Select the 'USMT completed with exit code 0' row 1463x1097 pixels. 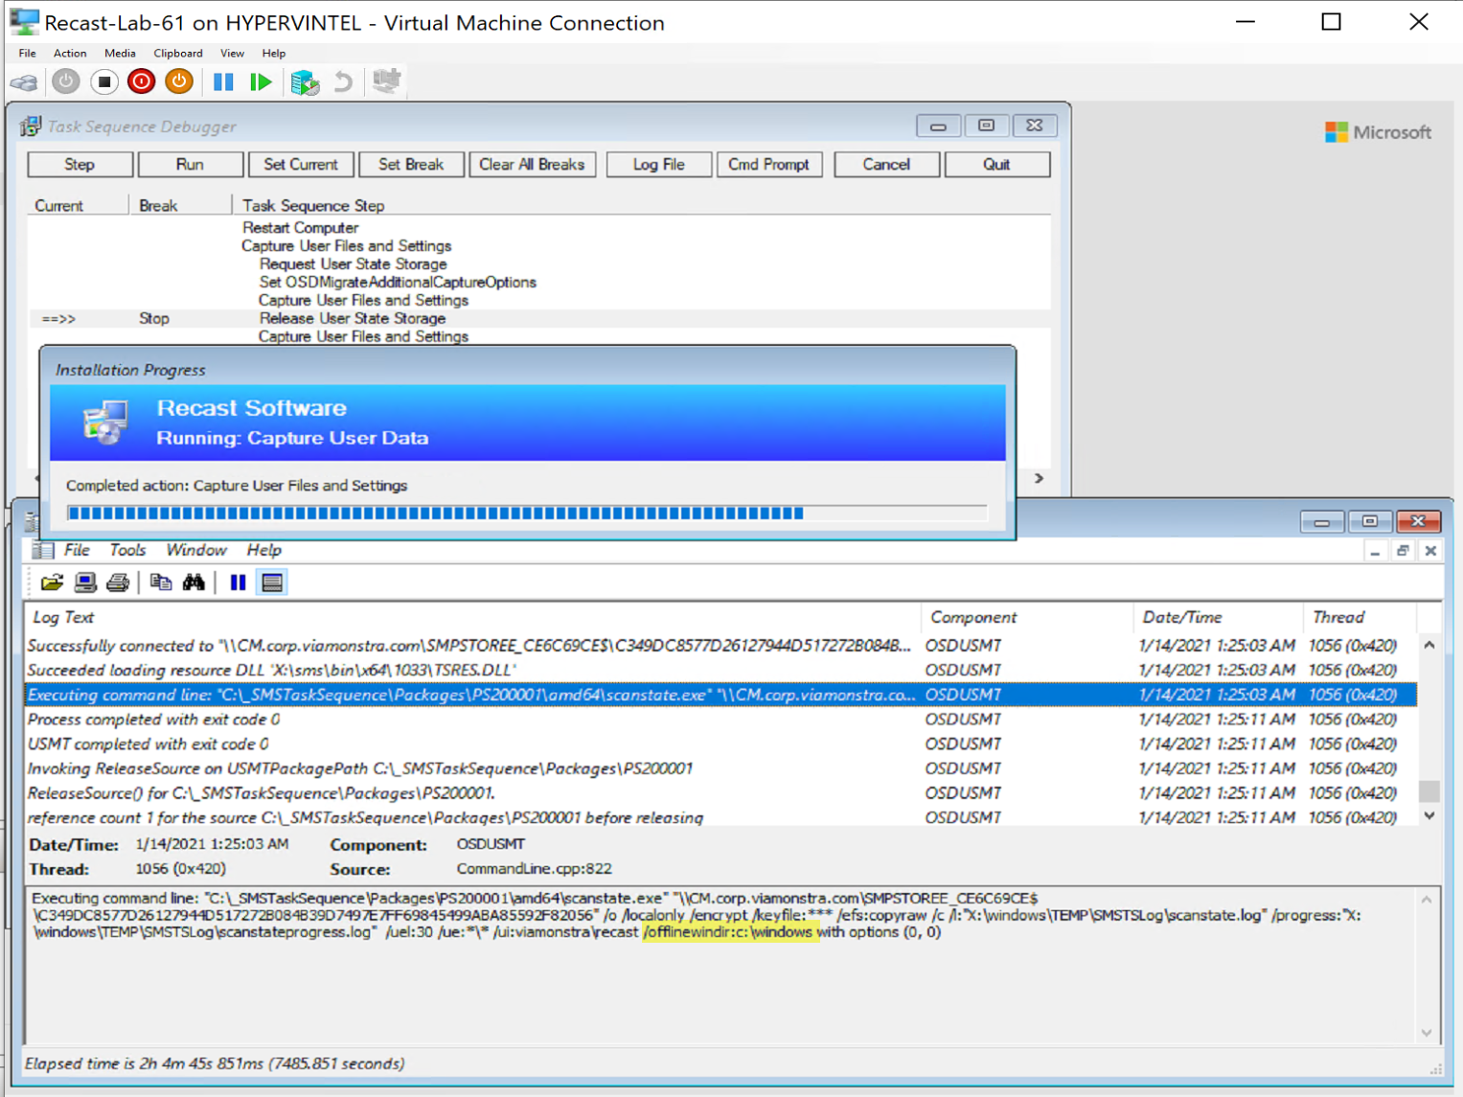click(x=149, y=744)
